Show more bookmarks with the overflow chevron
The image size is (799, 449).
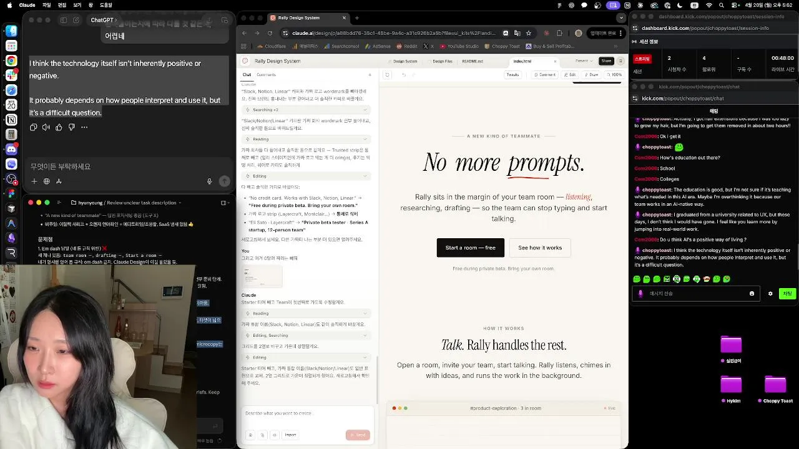coord(615,46)
